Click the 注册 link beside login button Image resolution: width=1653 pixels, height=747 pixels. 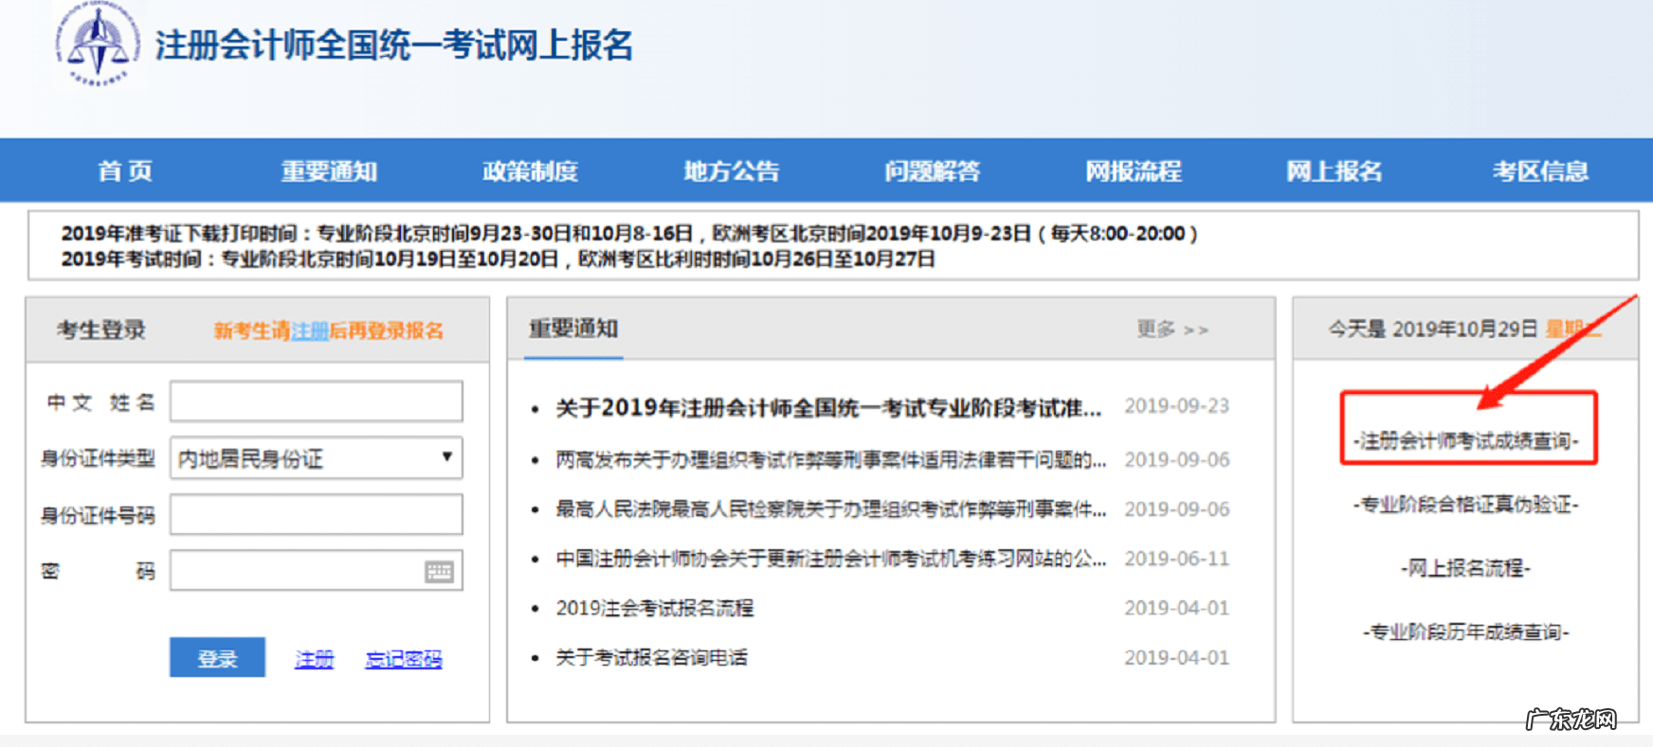tap(314, 659)
